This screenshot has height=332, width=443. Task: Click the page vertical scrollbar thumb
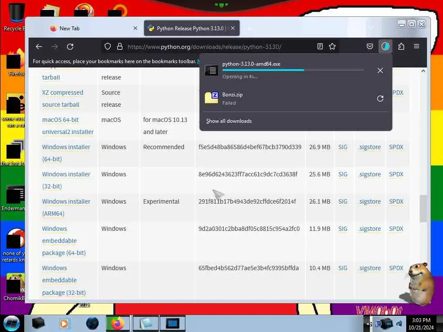point(423,208)
